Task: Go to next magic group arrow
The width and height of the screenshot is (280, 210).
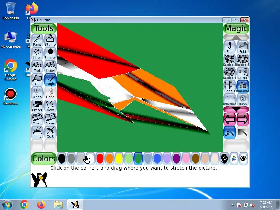Action: pyautogui.click(x=243, y=119)
